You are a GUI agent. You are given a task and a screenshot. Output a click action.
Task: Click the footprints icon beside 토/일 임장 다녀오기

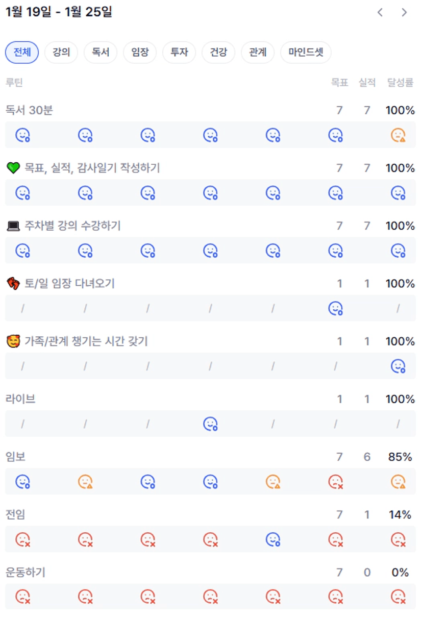click(x=13, y=283)
